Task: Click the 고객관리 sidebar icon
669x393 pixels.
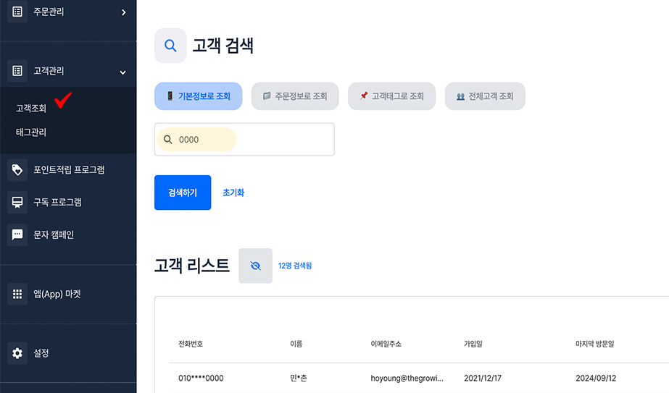Action: coord(17,71)
